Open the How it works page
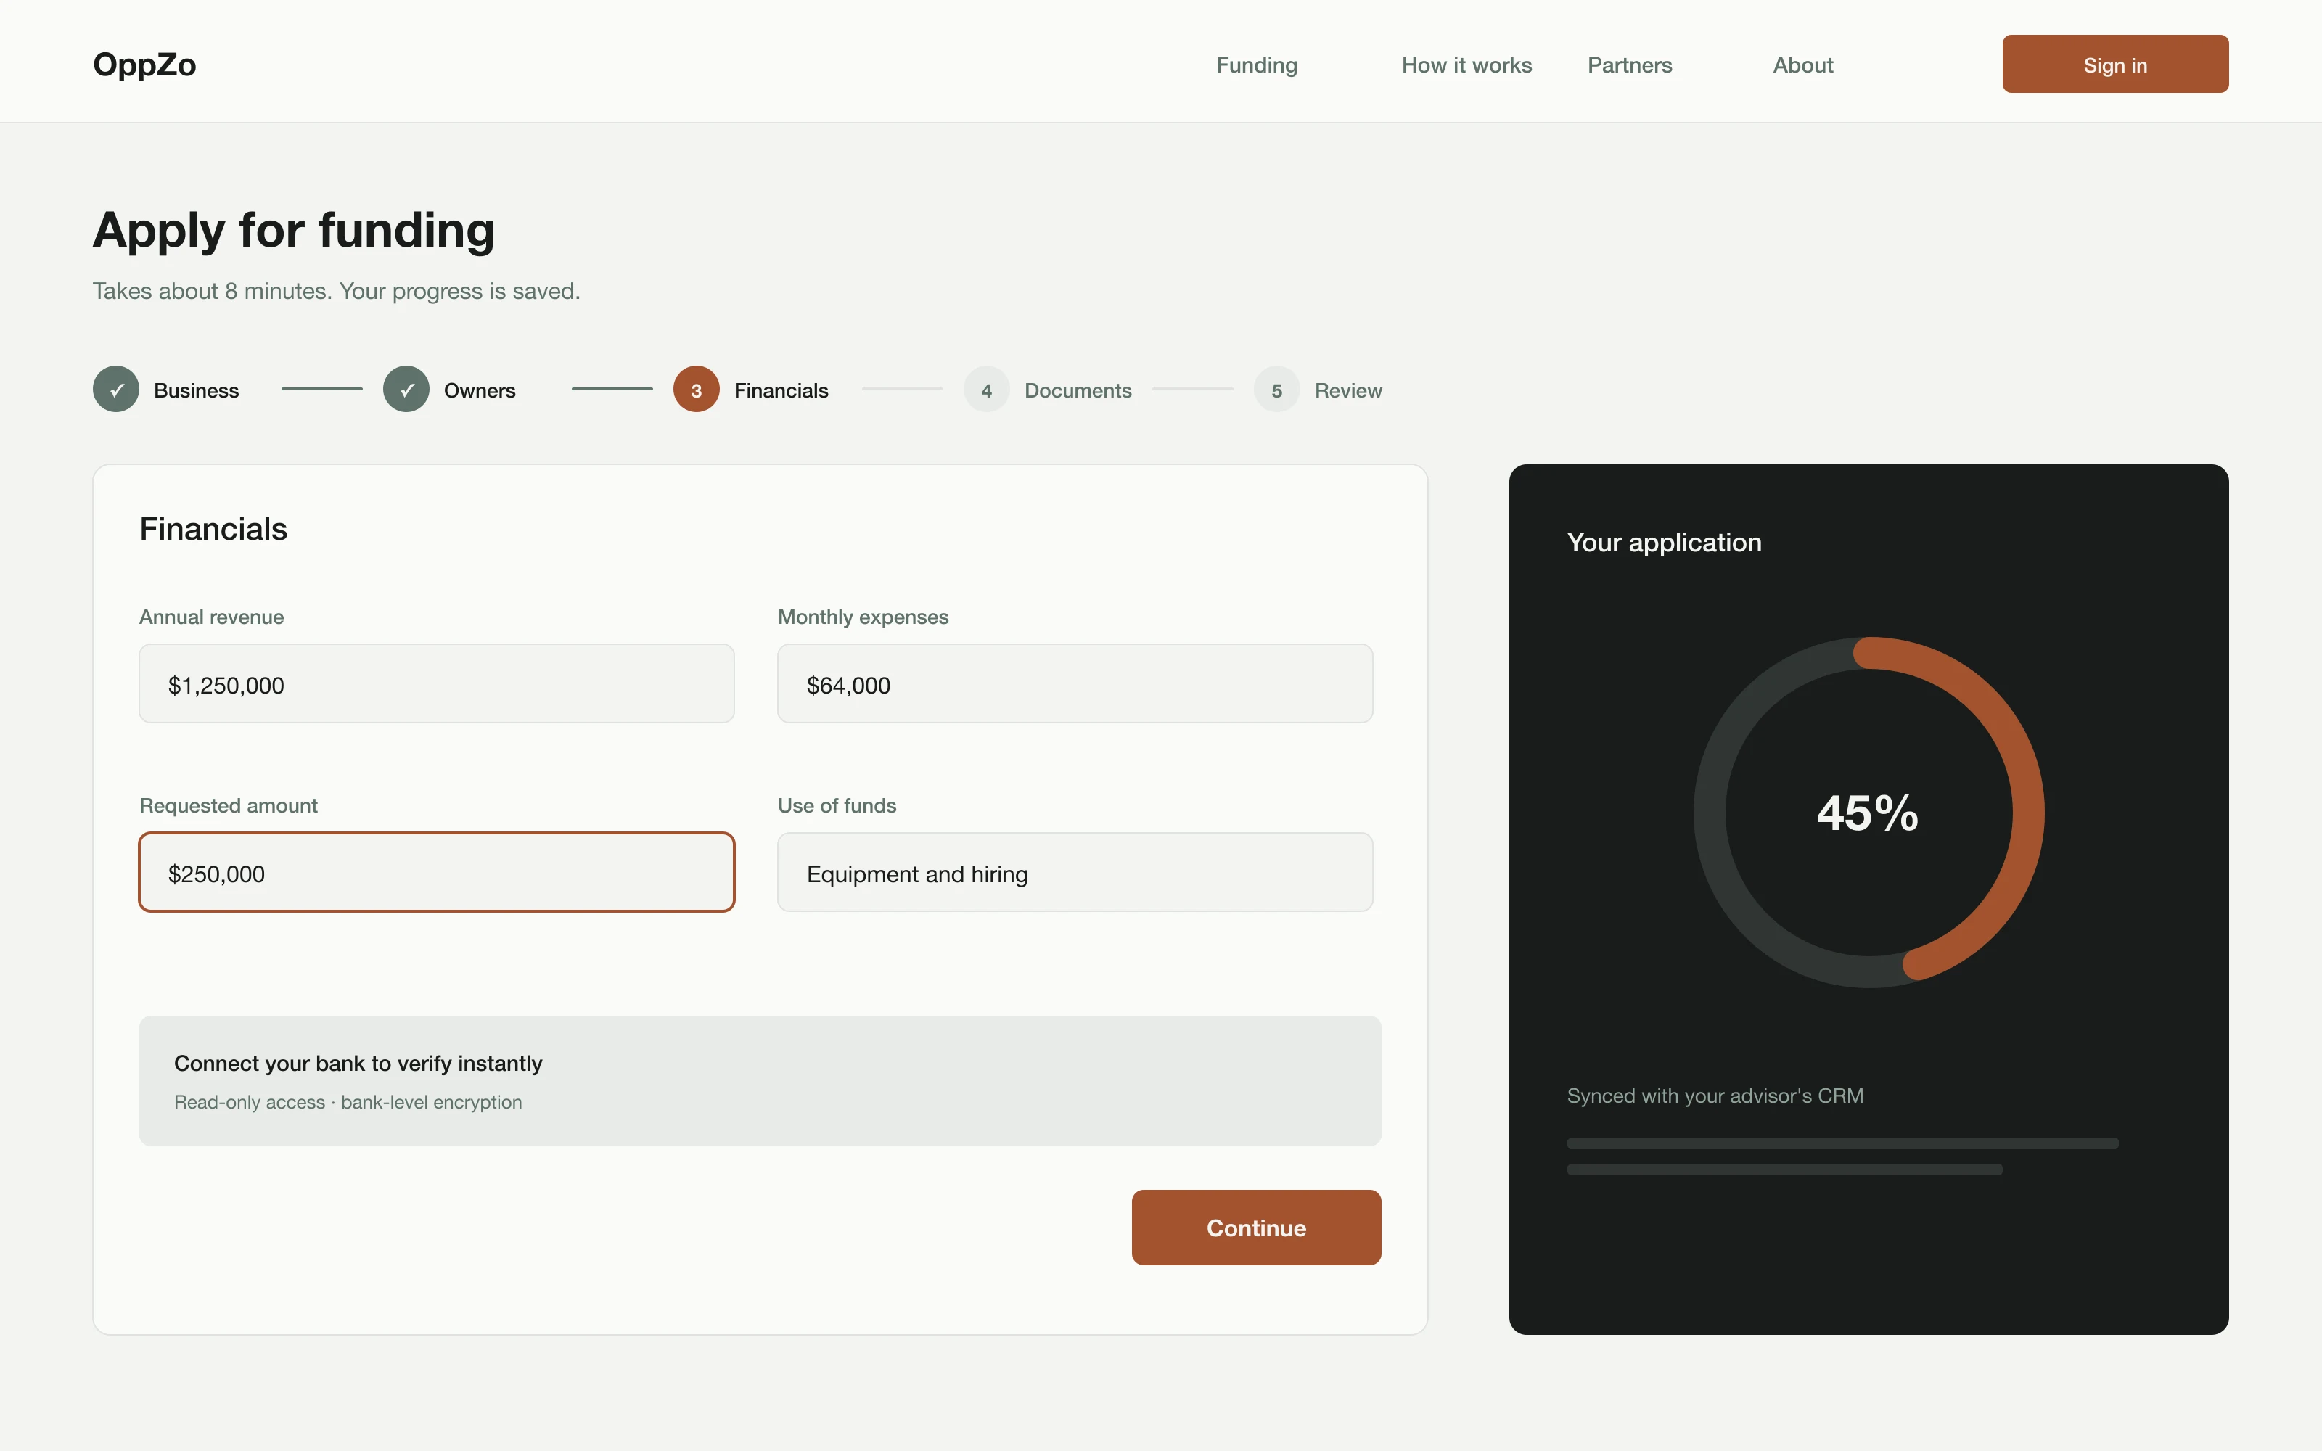Screen dimensions: 2322x1451 pos(1466,65)
